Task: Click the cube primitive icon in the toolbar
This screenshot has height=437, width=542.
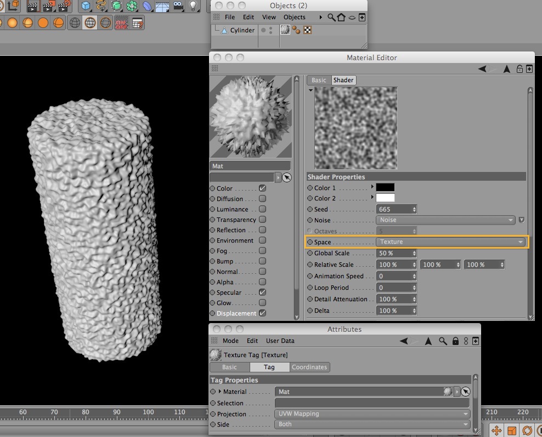Action: coord(86,6)
